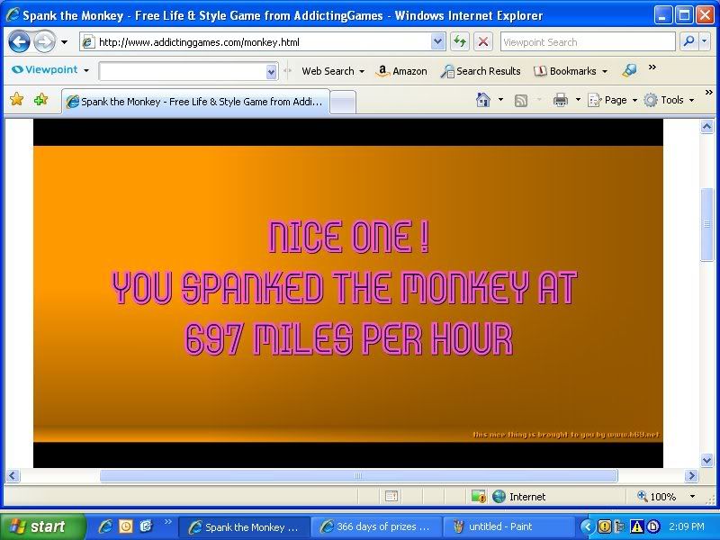Click the Amazon toolbar button

tap(401, 71)
